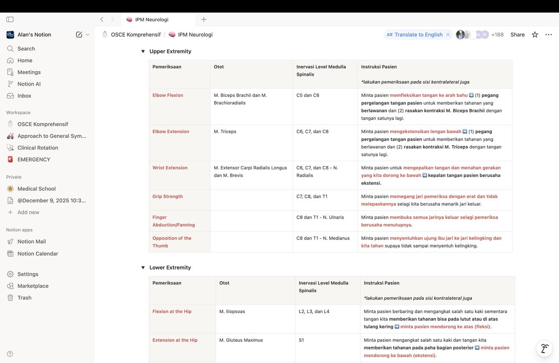This screenshot has width=559, height=363.
Task: Create a new page with compose icon
Action: click(79, 34)
